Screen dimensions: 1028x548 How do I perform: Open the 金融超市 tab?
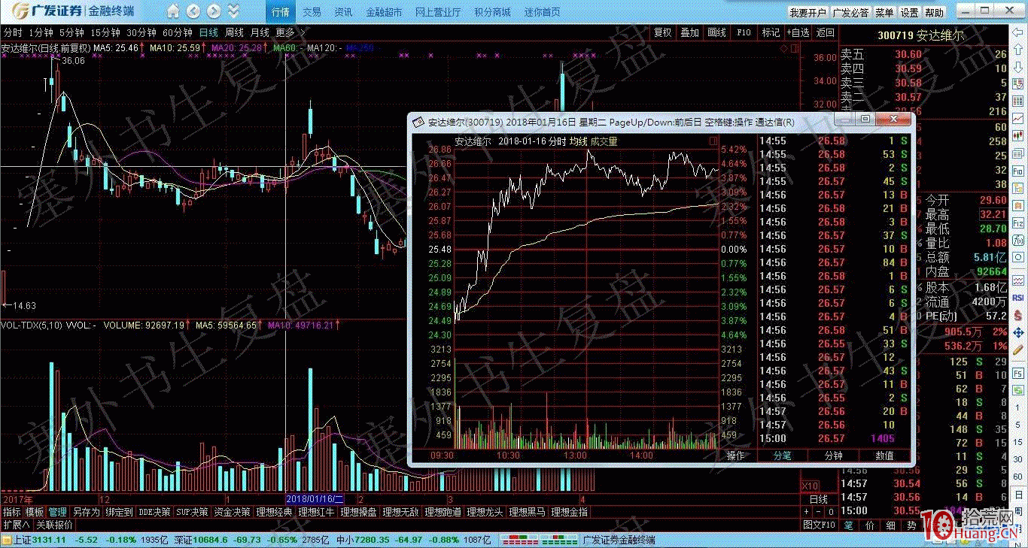384,12
